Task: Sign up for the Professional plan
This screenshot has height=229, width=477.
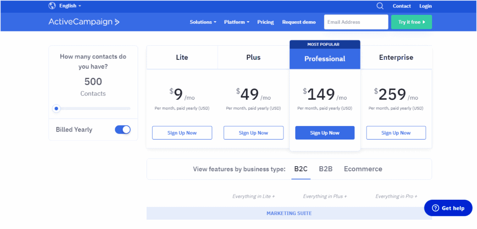Action: [324, 133]
